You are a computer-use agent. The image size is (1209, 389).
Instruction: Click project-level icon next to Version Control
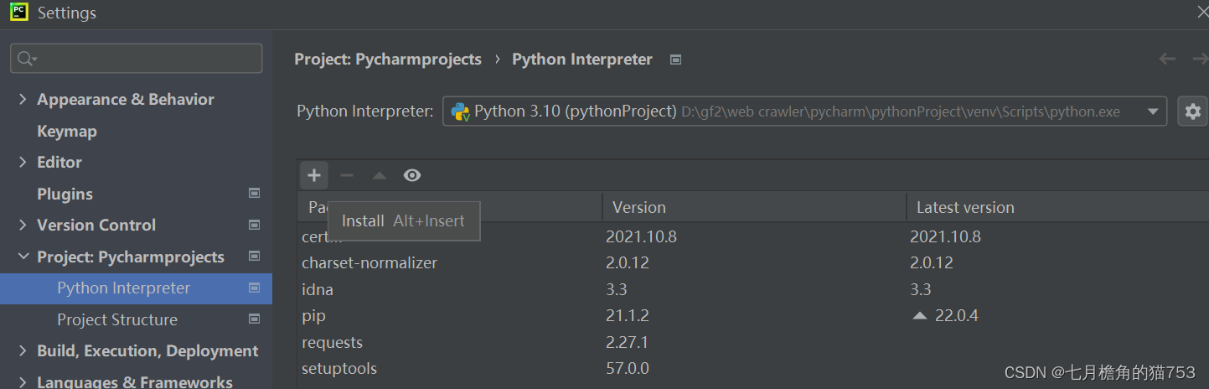point(255,225)
